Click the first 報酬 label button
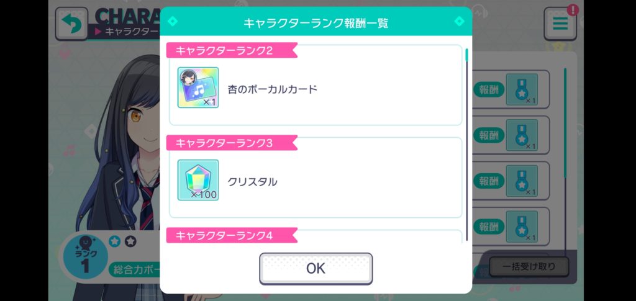The width and height of the screenshot is (636, 301). (x=488, y=89)
